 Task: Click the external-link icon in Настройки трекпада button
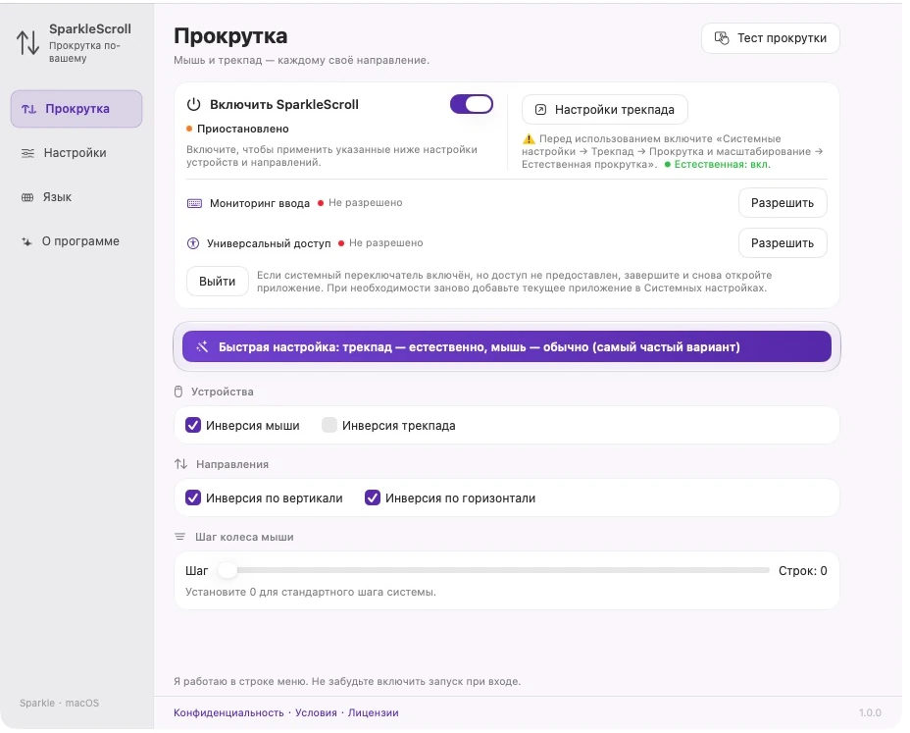[x=540, y=110]
